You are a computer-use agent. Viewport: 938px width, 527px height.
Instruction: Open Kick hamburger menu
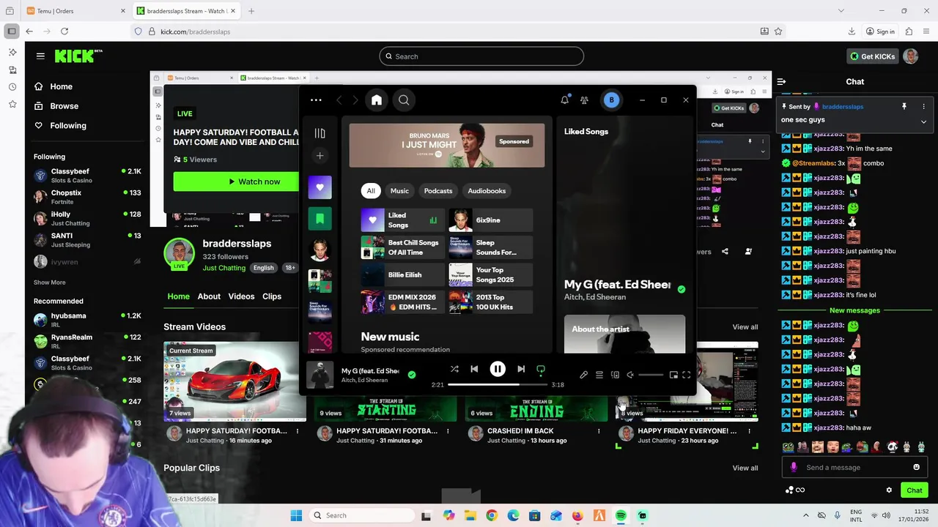[40, 56]
